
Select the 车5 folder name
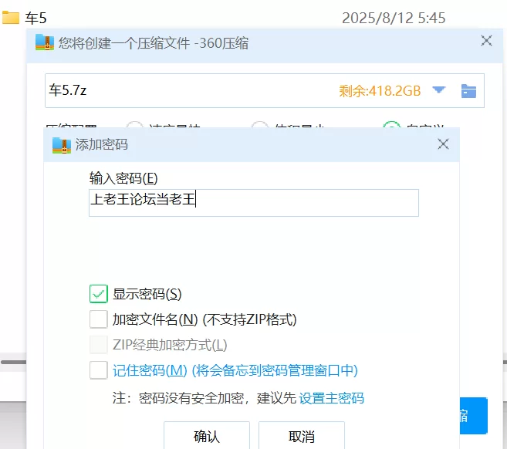[x=36, y=18]
